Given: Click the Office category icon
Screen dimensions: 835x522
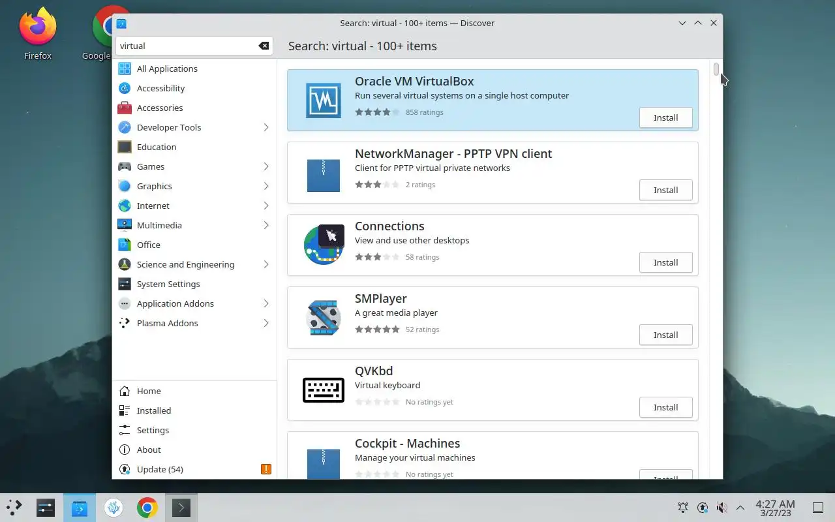Looking at the screenshot, I should (125, 245).
